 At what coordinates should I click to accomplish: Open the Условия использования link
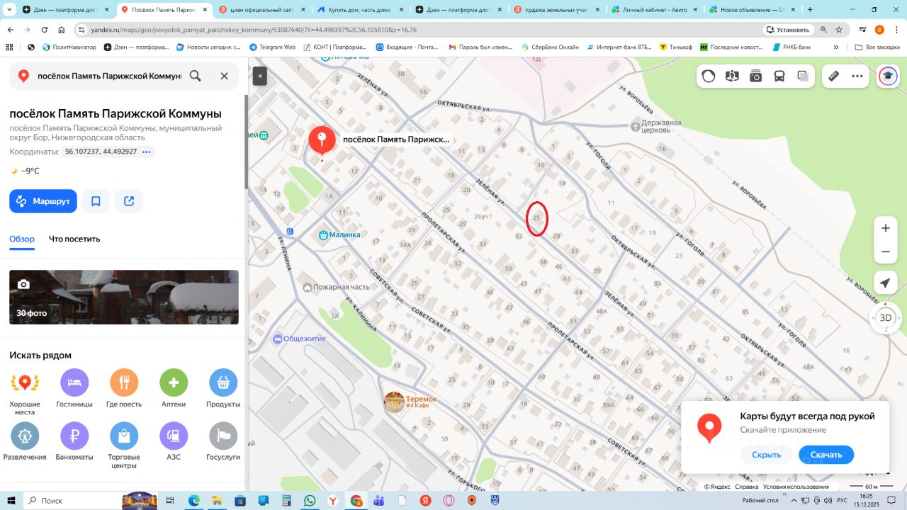pos(796,487)
